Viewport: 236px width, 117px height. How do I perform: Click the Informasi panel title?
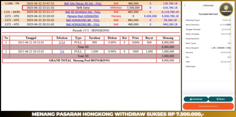(208, 6)
